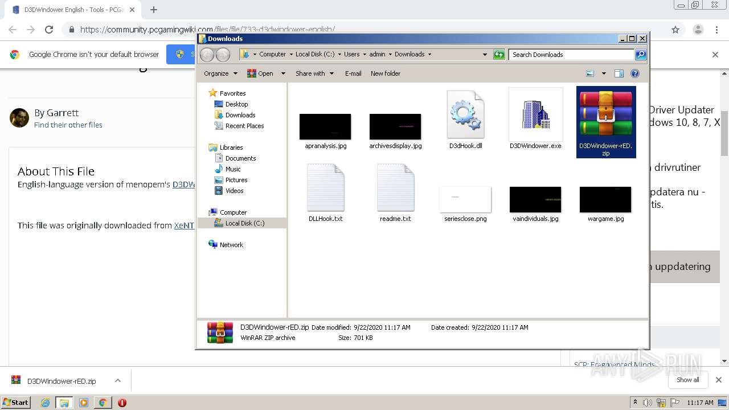
Task: Select the readme.txt document icon
Action: [395, 187]
